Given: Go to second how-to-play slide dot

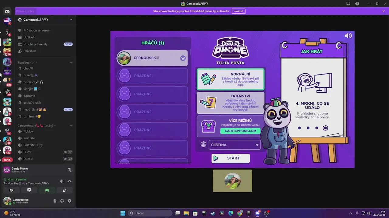Looking at the screenshot, I should tap(308, 128).
